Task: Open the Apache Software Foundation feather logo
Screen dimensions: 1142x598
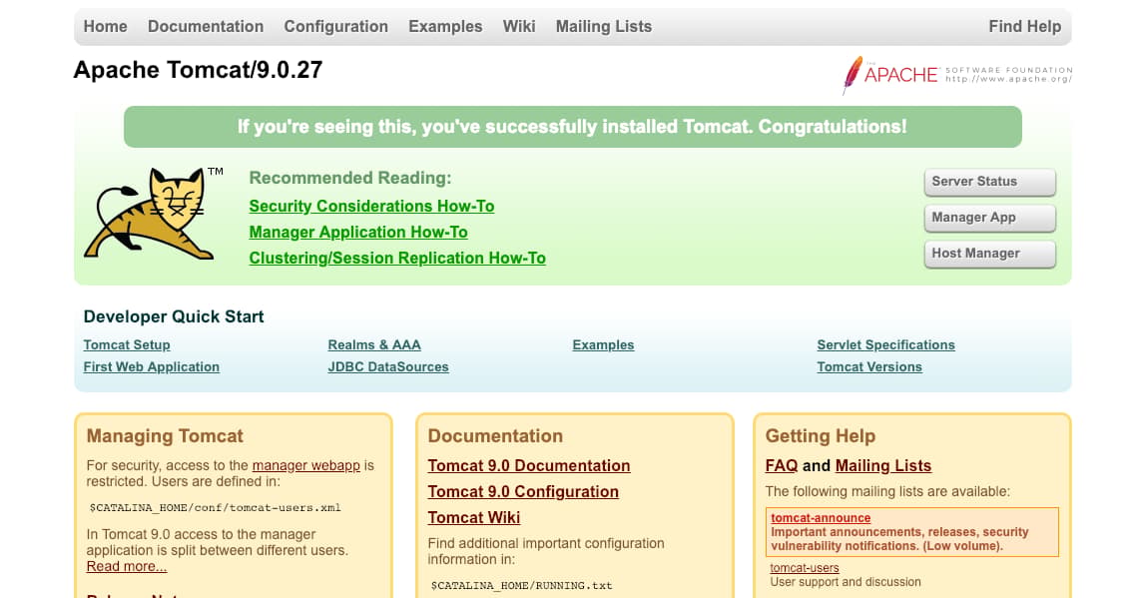Action: point(957,75)
